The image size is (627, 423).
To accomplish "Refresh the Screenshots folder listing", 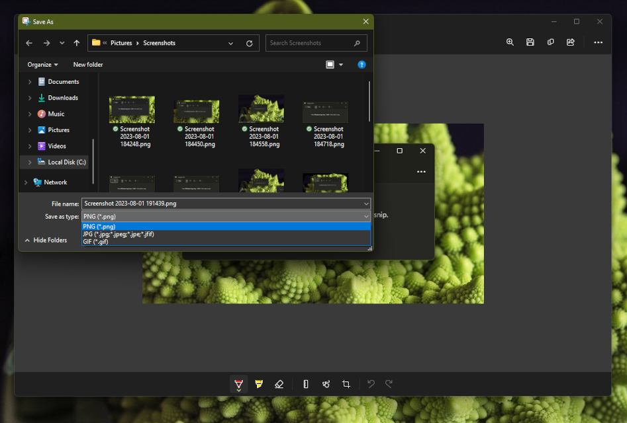I will pos(250,43).
